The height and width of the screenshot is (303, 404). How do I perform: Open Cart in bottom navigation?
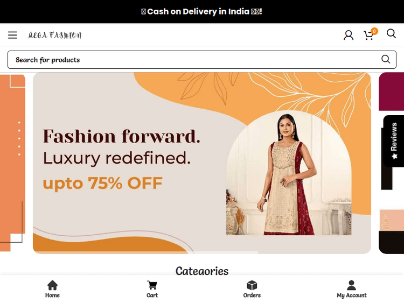point(152,289)
